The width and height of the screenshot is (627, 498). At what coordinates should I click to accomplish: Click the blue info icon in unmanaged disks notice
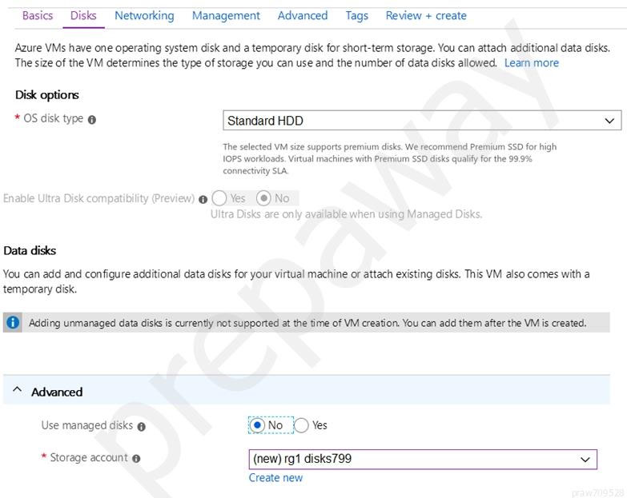pyautogui.click(x=13, y=322)
